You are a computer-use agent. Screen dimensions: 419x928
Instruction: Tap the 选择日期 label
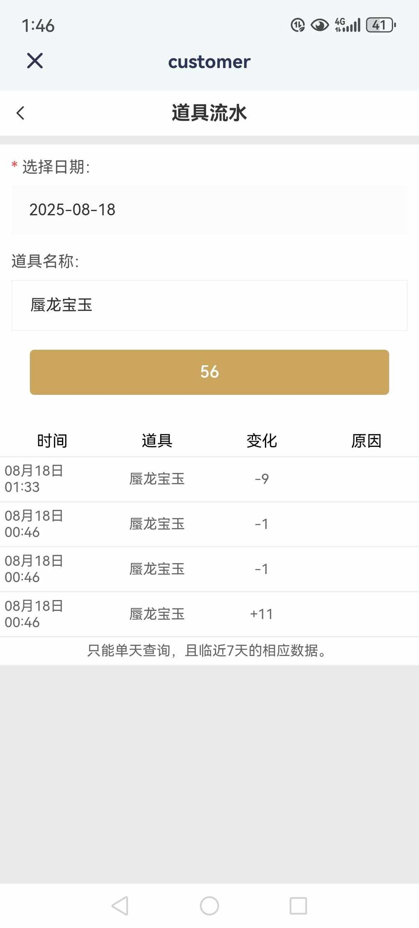click(x=55, y=167)
